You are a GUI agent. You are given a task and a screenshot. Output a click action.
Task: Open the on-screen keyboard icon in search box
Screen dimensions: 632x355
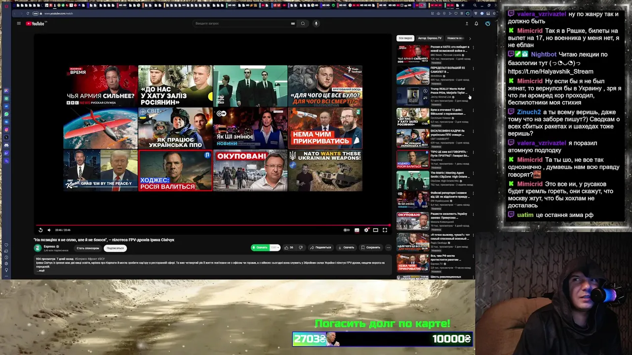293,23
